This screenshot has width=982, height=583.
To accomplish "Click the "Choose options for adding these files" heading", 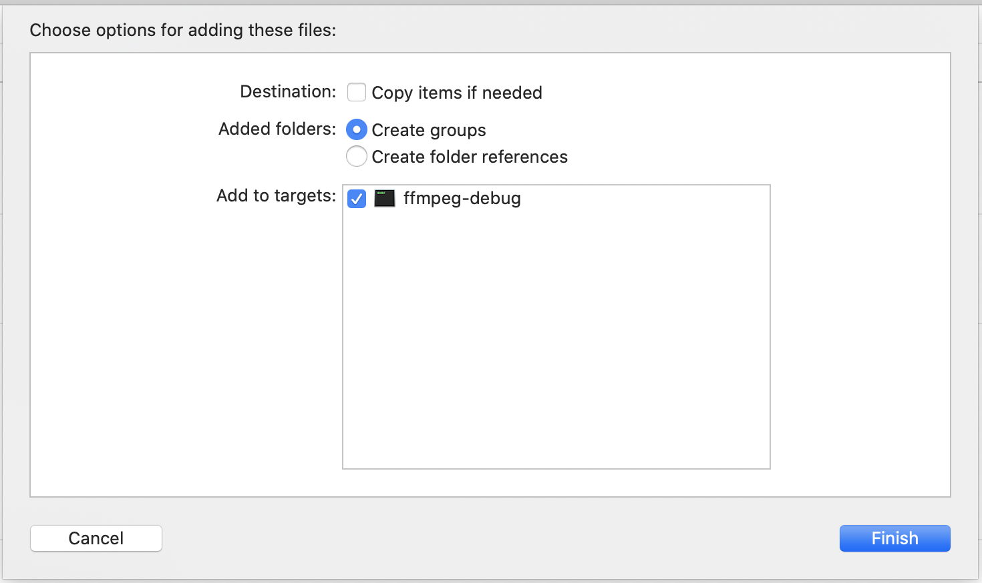I will [x=182, y=30].
